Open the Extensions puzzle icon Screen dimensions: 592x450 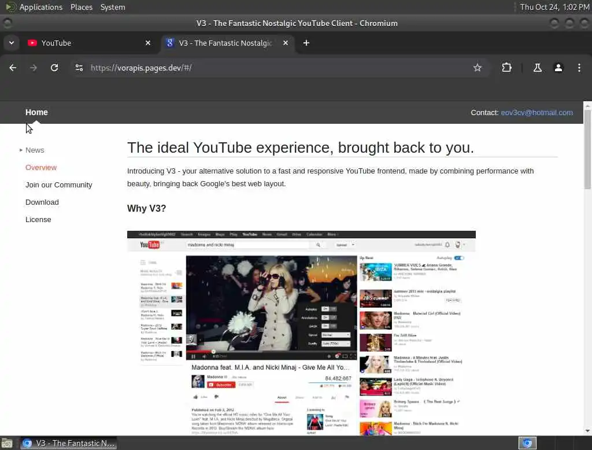[506, 68]
